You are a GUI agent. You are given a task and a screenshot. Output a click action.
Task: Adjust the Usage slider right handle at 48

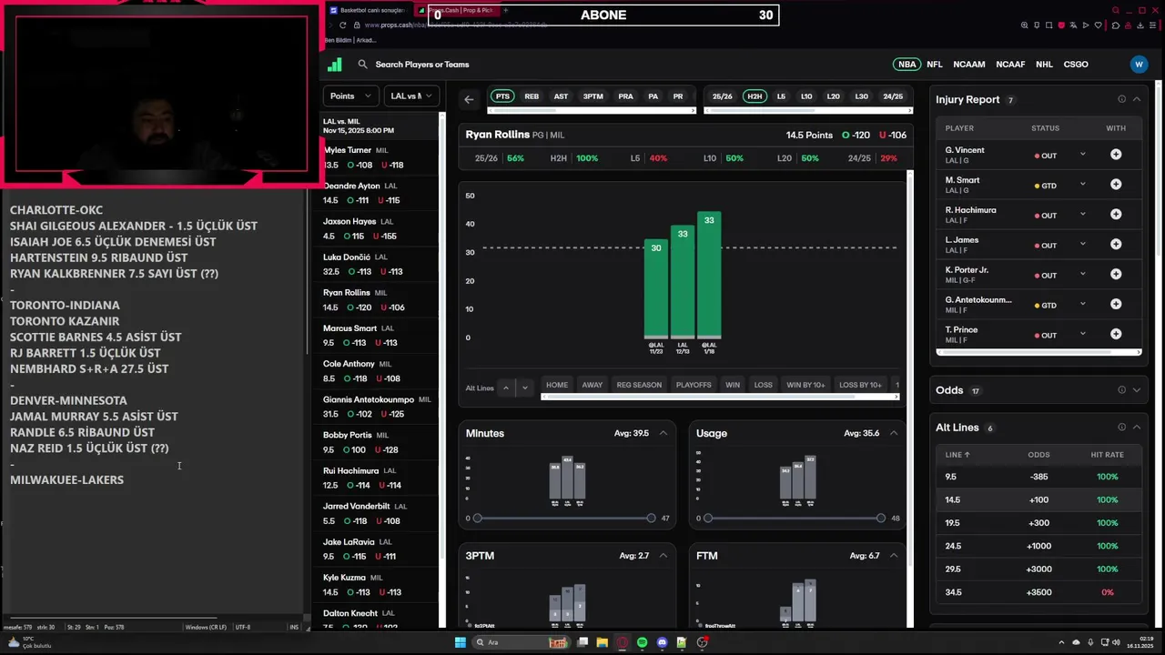click(x=881, y=519)
